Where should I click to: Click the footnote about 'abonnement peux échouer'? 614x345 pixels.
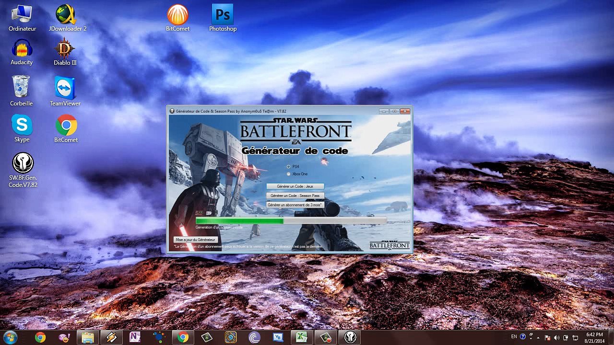click(x=248, y=246)
